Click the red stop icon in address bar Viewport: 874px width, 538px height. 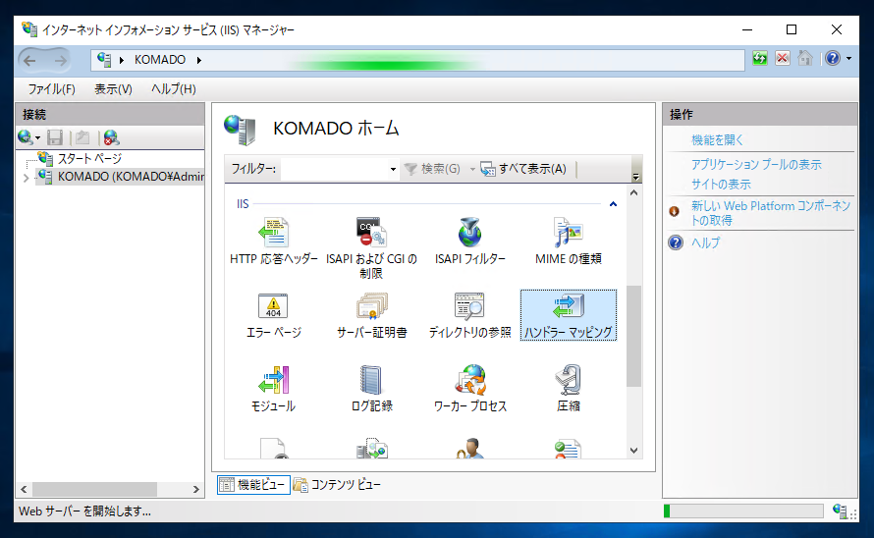(x=783, y=58)
